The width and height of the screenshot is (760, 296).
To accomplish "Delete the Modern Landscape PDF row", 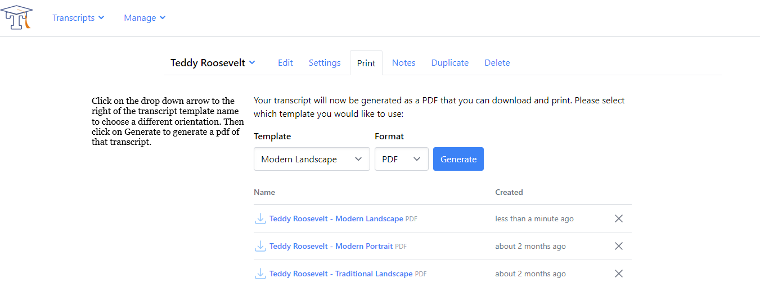I will [618, 218].
